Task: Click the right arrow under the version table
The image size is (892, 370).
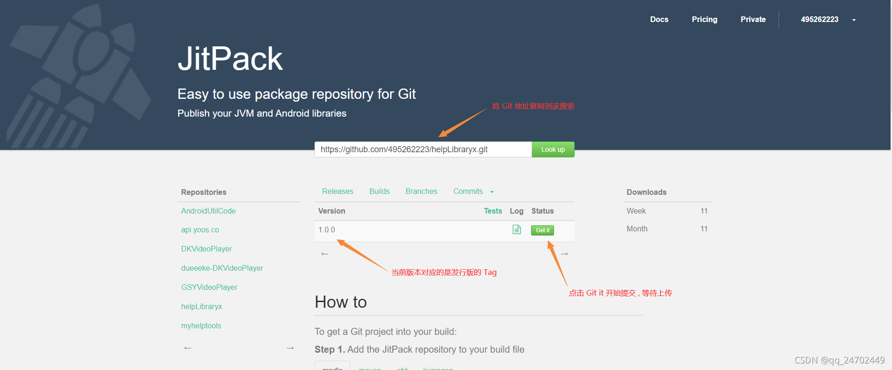Action: [x=564, y=254]
